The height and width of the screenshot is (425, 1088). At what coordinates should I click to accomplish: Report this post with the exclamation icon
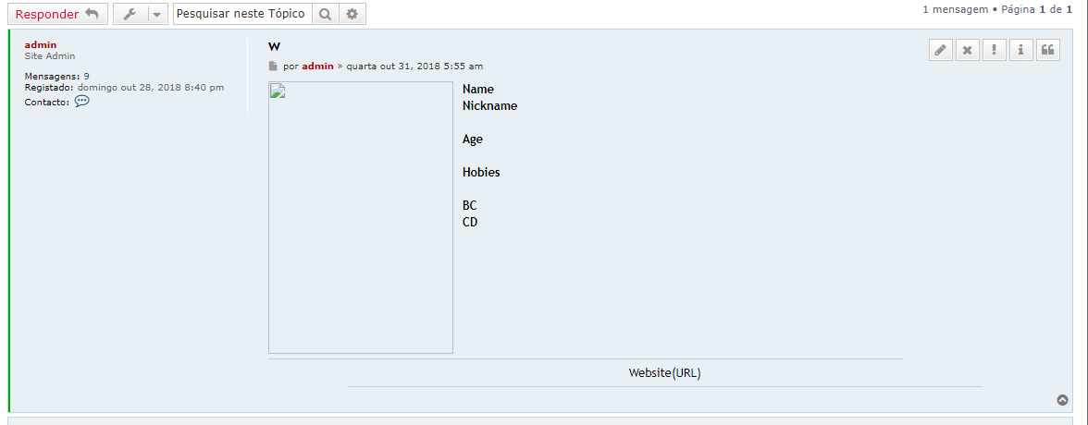click(994, 51)
